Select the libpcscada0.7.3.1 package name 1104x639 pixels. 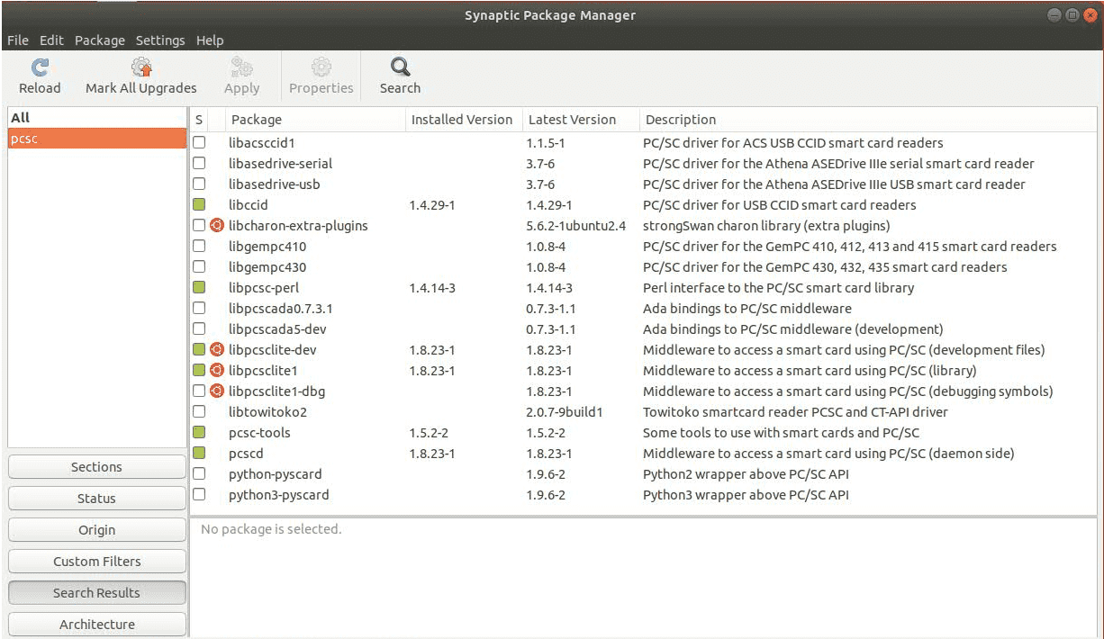click(x=281, y=309)
